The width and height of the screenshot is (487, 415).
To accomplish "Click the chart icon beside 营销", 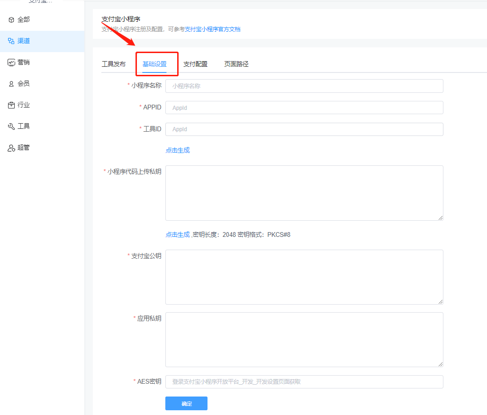I will pos(11,63).
